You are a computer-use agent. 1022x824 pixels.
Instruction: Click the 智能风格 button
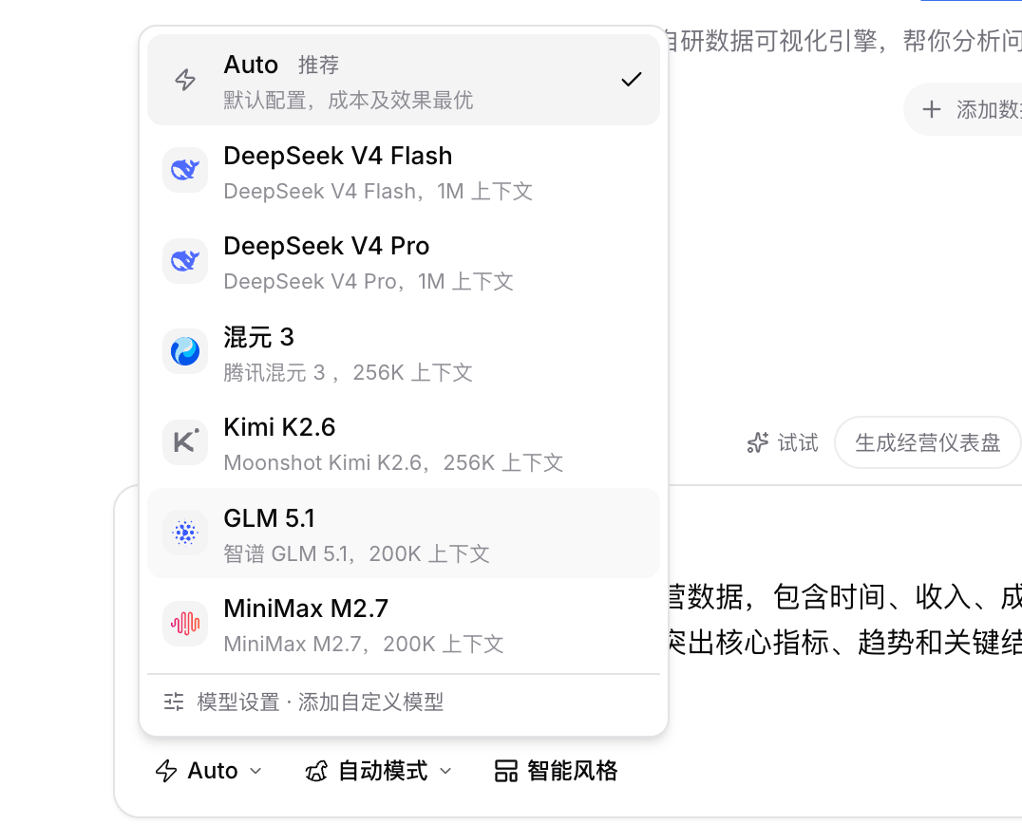pos(556,771)
